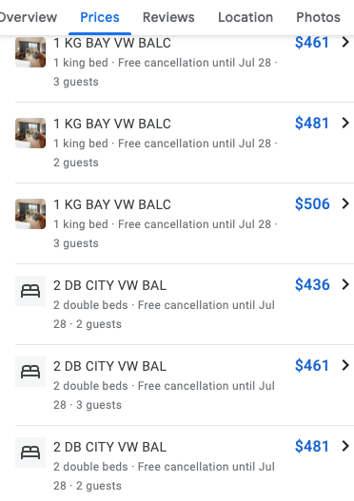This screenshot has height=501, width=354.
Task: Select the $436 price link
Action: 312,284
